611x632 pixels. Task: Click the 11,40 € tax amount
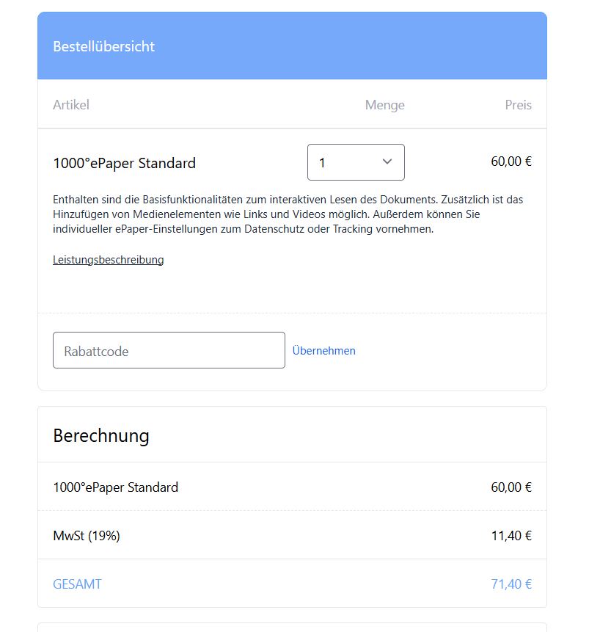pos(511,535)
